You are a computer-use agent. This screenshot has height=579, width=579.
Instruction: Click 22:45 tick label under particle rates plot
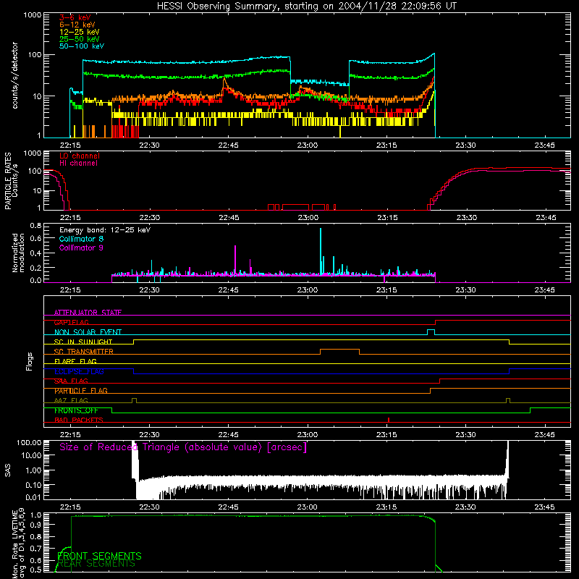coord(229,218)
